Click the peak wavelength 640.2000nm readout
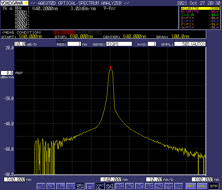Viewport: 222px width, 190px height. (45, 9)
